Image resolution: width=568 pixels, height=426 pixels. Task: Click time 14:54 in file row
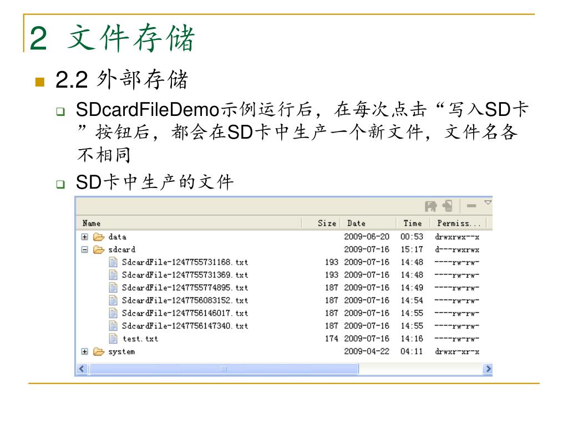coord(412,300)
